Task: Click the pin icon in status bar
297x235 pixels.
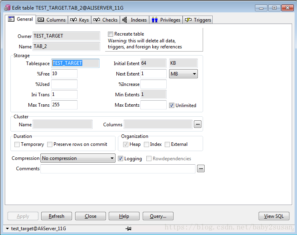Action: click(128, 228)
